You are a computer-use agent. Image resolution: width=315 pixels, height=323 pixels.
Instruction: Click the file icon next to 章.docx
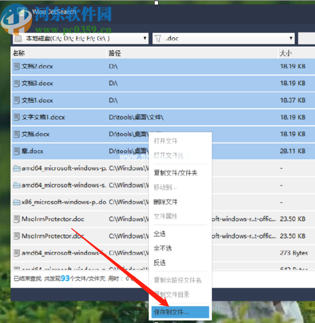coord(17,151)
